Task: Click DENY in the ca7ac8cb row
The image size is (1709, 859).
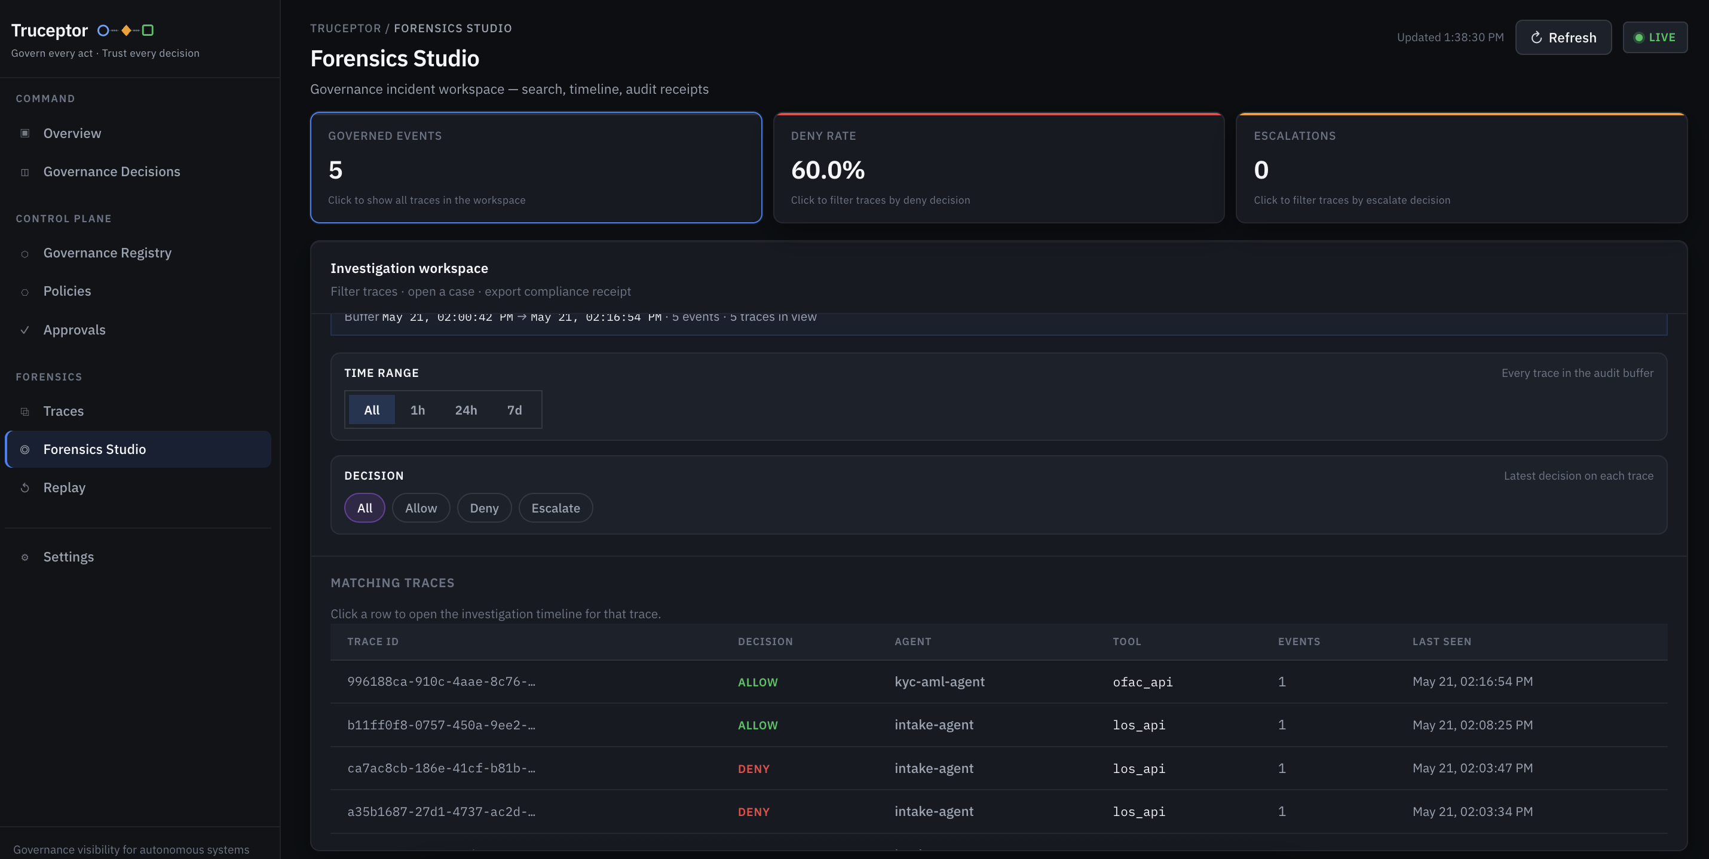Action: point(754,769)
